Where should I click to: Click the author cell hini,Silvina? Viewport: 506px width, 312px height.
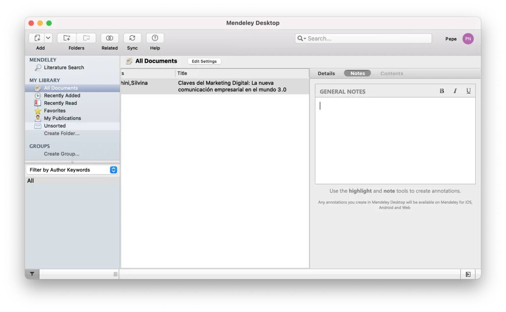[134, 83]
